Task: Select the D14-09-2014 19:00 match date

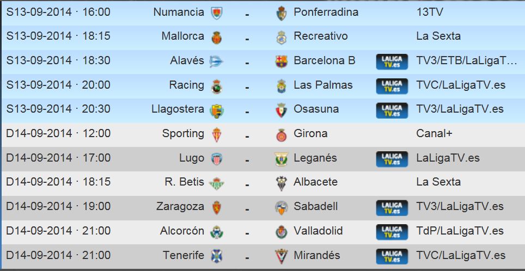Action: [x=58, y=206]
